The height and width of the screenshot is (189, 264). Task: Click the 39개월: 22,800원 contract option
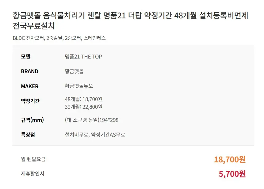84,107
